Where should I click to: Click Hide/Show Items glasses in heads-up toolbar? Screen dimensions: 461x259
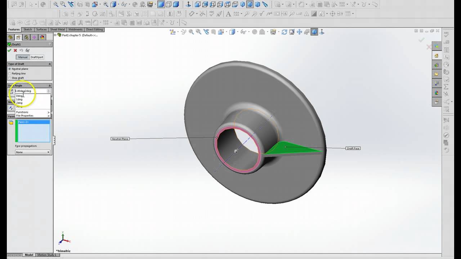point(243,32)
